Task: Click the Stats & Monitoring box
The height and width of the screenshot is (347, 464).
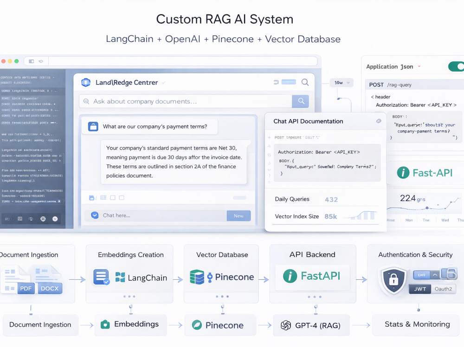Action: (x=416, y=325)
